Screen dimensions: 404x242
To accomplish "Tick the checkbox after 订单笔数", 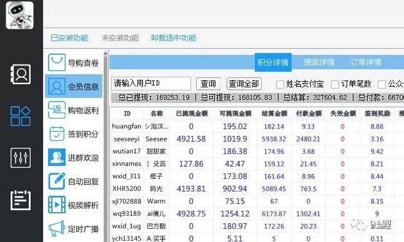I will point(382,84).
